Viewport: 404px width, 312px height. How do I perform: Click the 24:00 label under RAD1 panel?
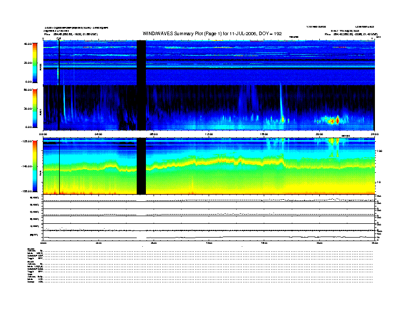tap(374, 134)
